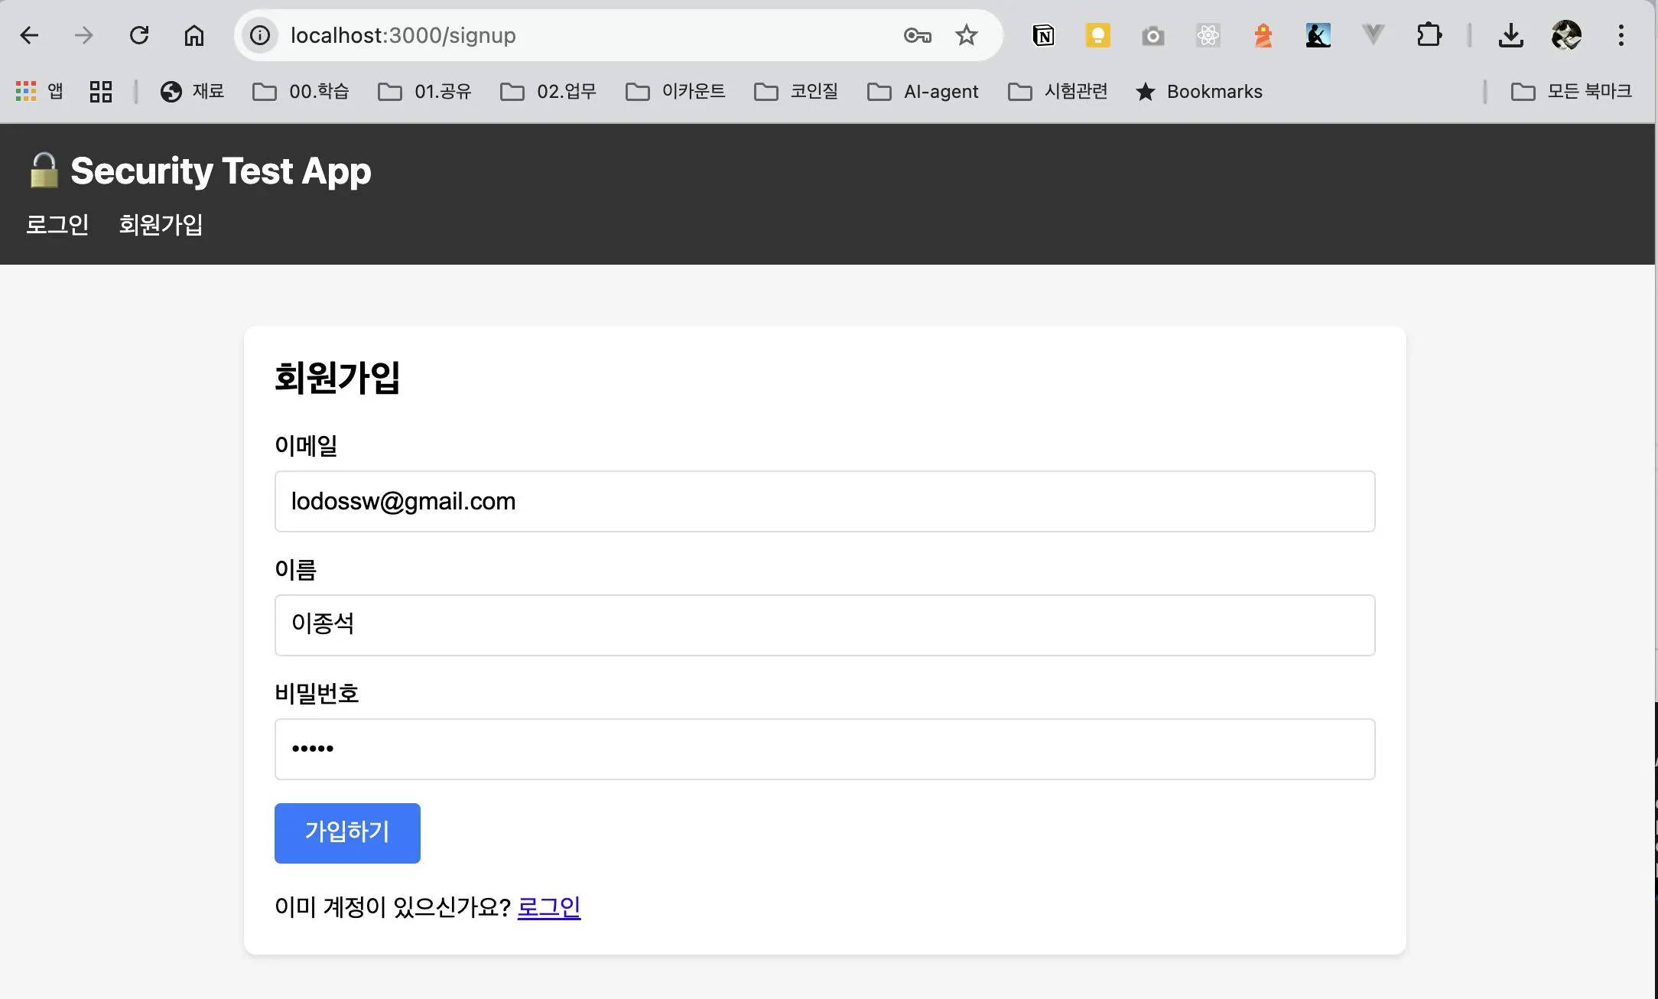The height and width of the screenshot is (999, 1658).
Task: Focus the 이메일 input field
Action: [824, 502]
